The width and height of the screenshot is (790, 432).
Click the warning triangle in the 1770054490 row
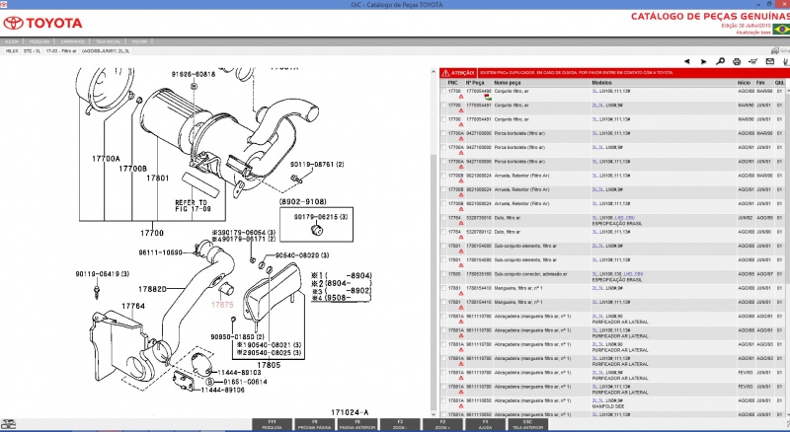pos(460,97)
